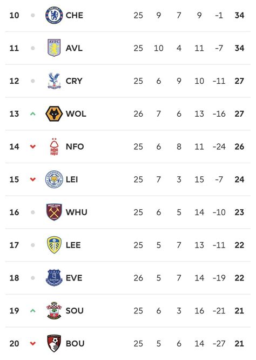Click Bournemouth red down-arrow indicator
This screenshot has width=256, height=360.
(33, 343)
